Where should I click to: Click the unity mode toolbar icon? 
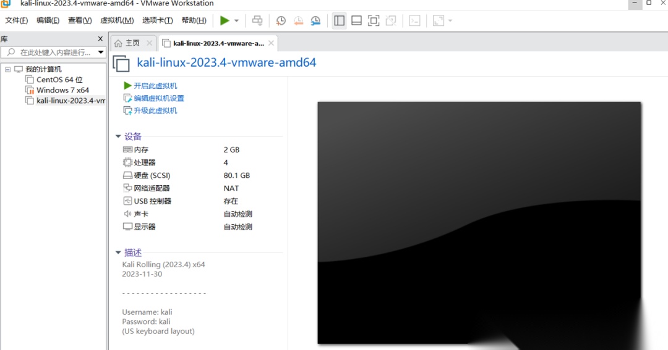(391, 20)
